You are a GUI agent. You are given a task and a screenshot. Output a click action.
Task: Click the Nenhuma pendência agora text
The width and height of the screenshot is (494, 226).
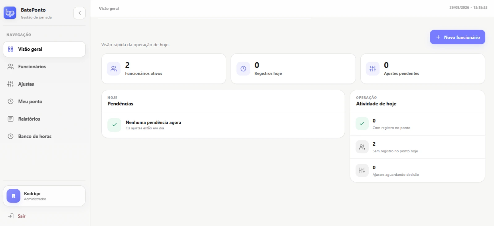(x=153, y=122)
